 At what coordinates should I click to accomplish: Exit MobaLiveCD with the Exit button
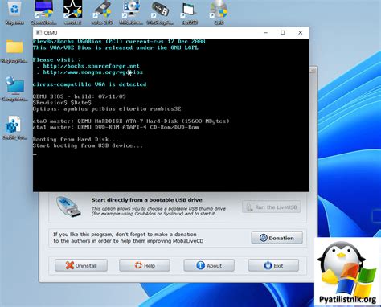click(x=273, y=265)
